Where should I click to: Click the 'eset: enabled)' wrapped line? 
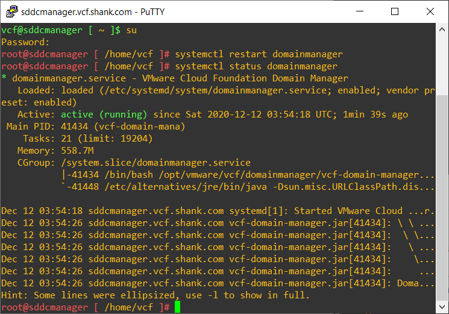tap(39, 102)
